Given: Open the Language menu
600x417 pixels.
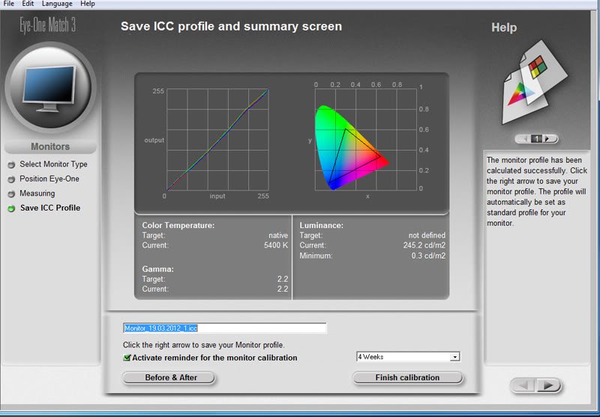Looking at the screenshot, I should [x=57, y=4].
